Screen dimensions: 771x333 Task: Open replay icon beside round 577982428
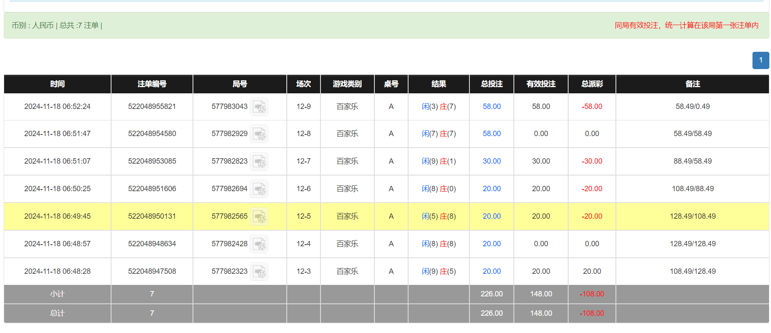259,244
